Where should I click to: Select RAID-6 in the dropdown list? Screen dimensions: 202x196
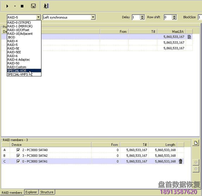[24, 56]
